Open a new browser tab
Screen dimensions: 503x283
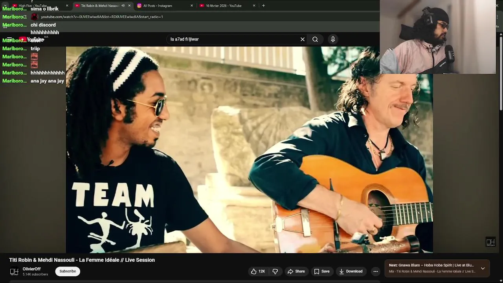pos(263,6)
